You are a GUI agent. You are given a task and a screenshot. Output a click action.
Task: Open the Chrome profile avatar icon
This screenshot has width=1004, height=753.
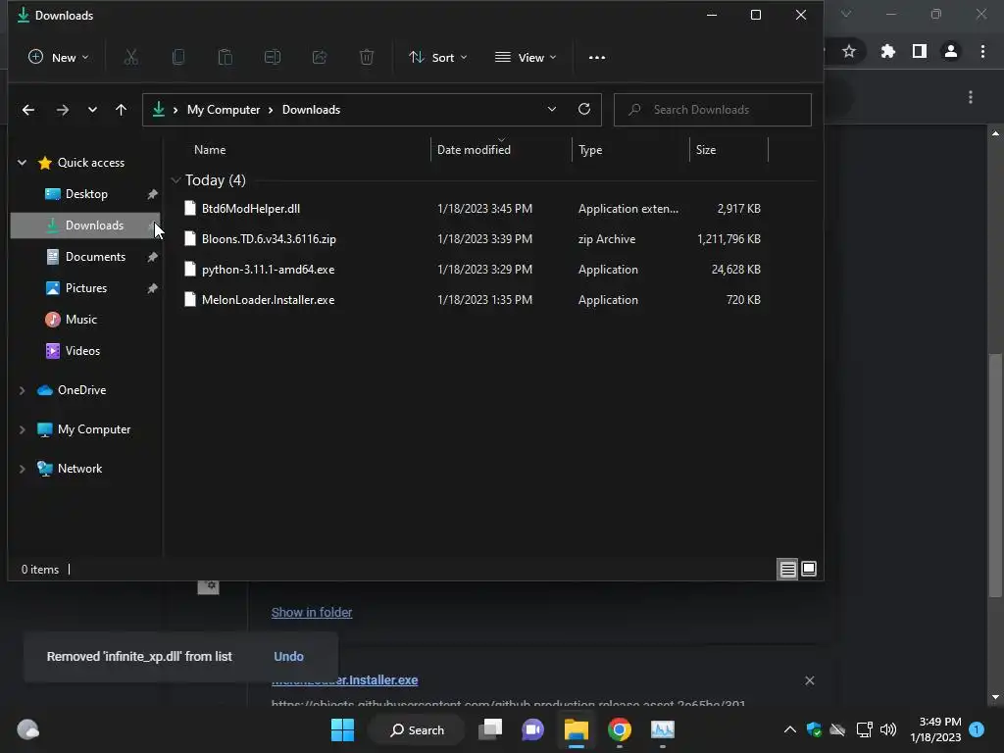click(951, 51)
